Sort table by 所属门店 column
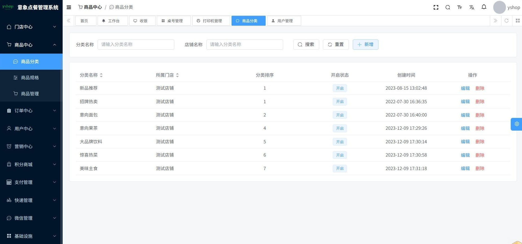522x244 pixels. point(177,75)
